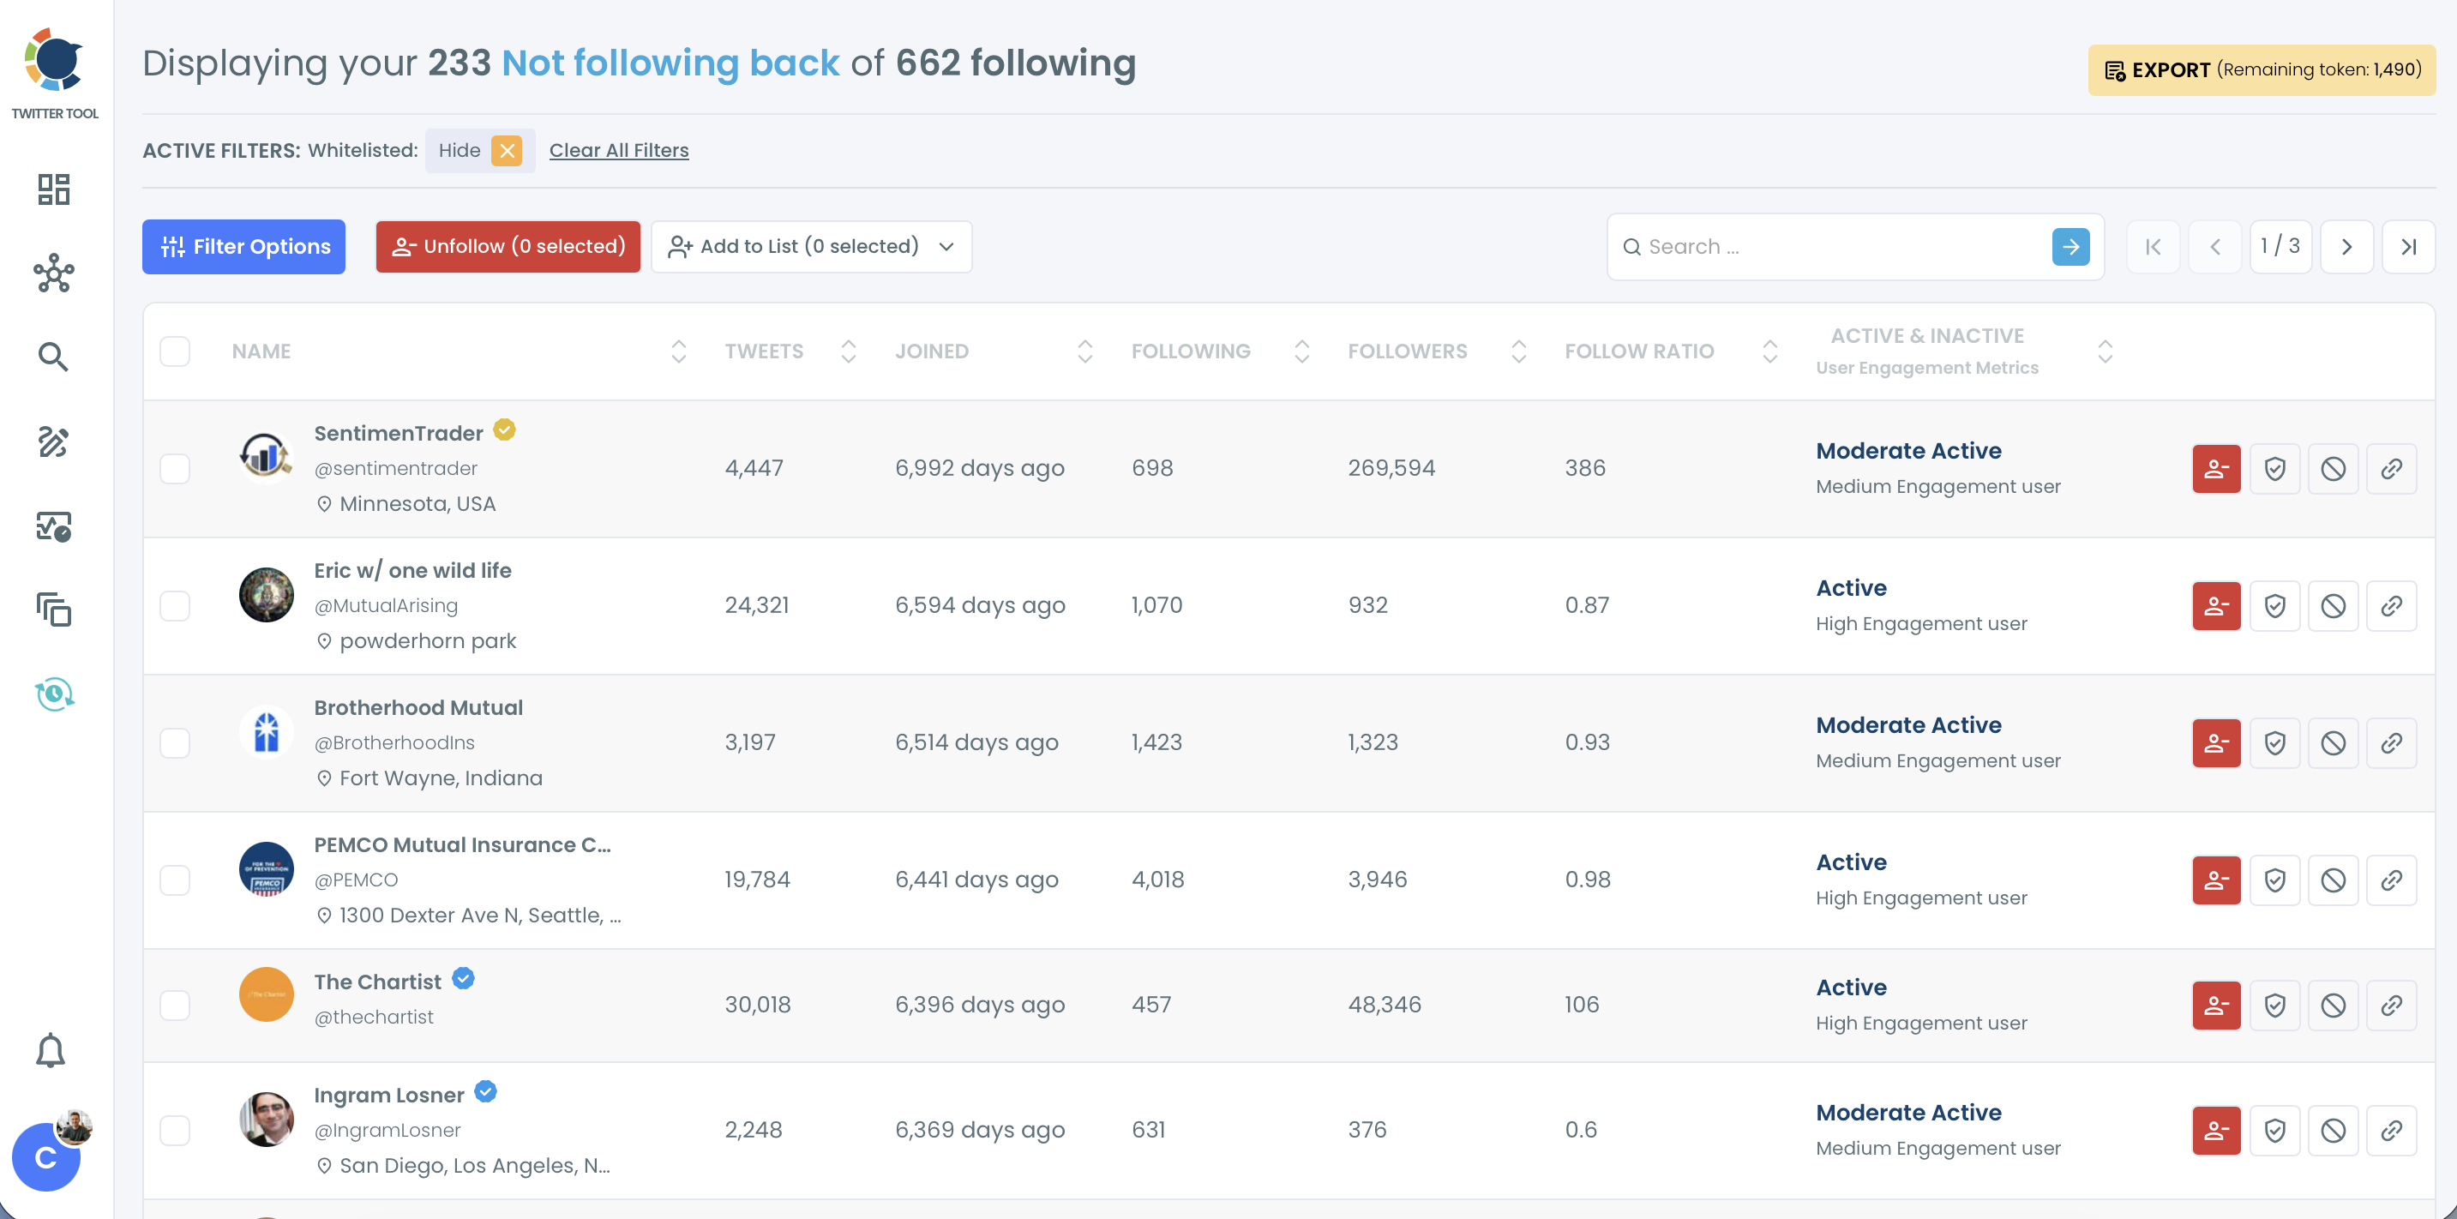
Task: Click Unfollow (0 selected) button
Action: (508, 247)
